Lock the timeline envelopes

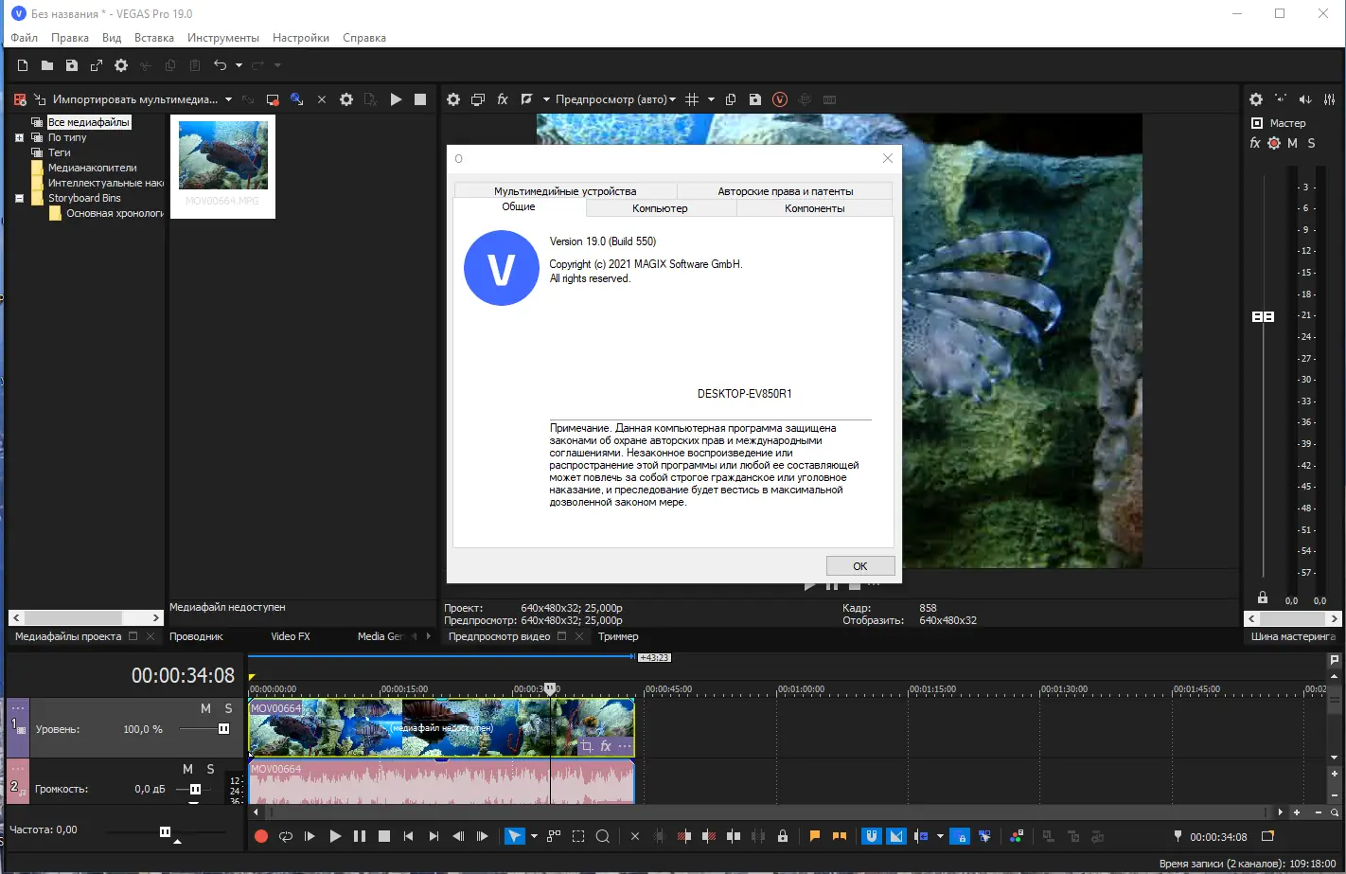[783, 836]
